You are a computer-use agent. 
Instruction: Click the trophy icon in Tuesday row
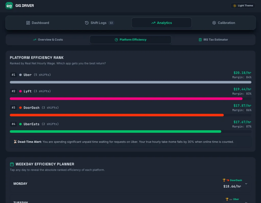pyautogui.click(x=227, y=199)
